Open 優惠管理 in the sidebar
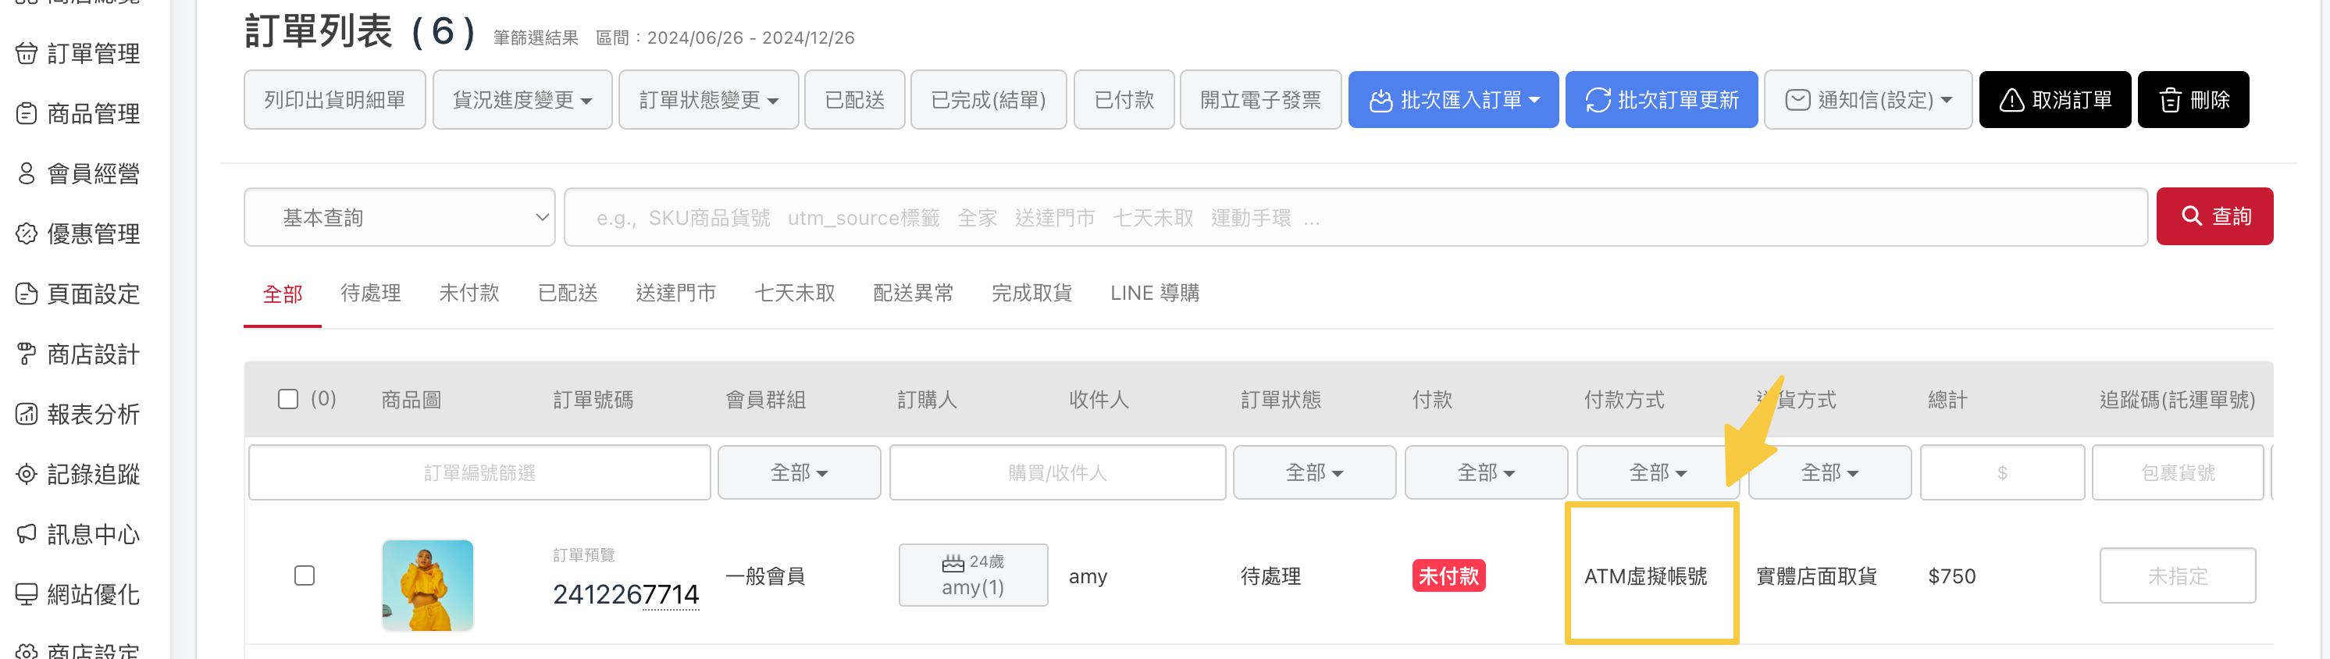The height and width of the screenshot is (659, 2330). coord(78,234)
